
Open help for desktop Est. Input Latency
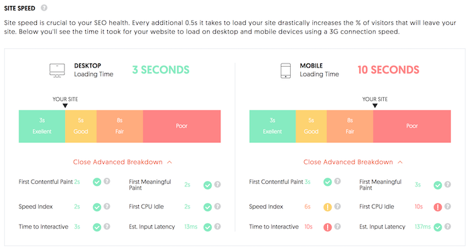click(x=218, y=227)
